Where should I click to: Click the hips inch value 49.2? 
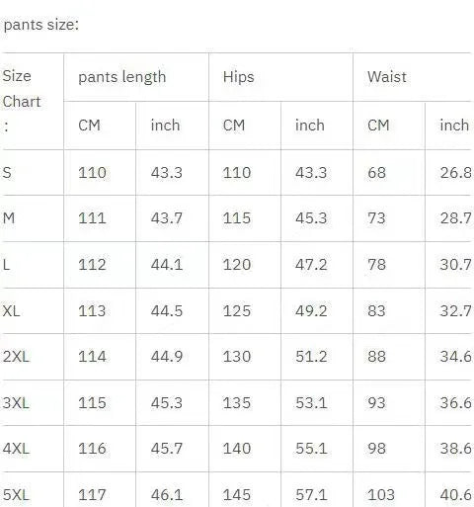311,310
